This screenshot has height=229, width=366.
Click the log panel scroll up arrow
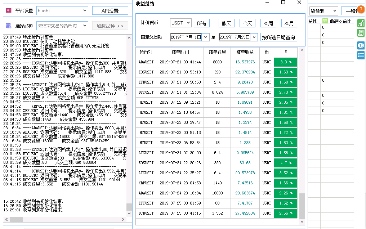129,38
